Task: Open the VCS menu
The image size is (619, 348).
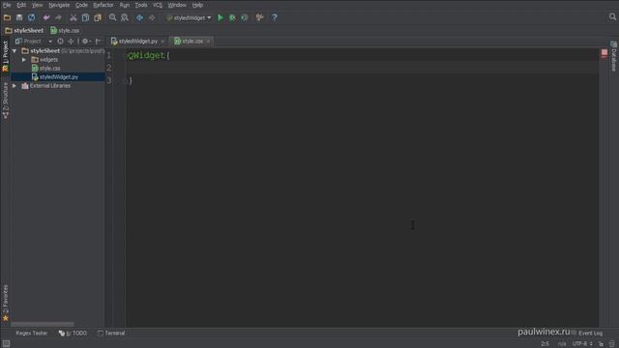Action: (x=158, y=5)
